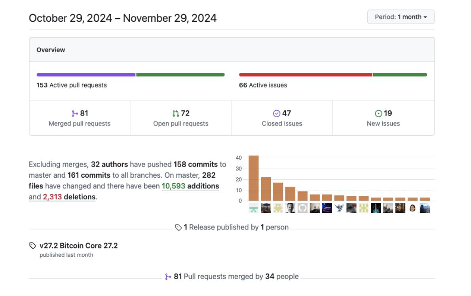Open the v27.2 Bitcoin Core 27.2 release
The height and width of the screenshot is (296, 471).
pyautogui.click(x=78, y=246)
